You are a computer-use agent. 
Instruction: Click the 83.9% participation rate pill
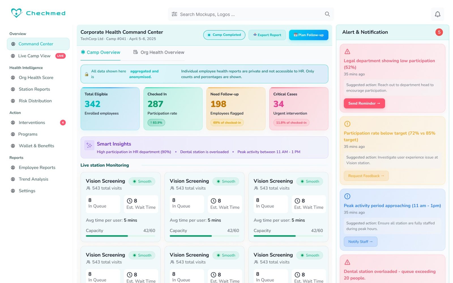click(x=156, y=123)
